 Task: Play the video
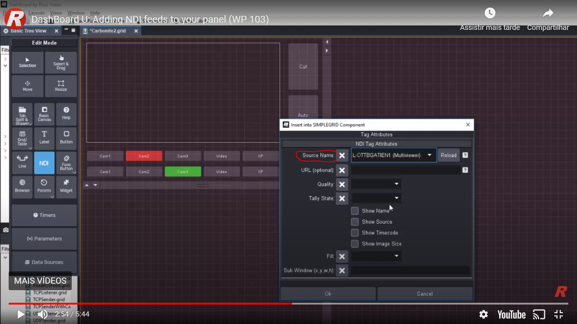21,314
